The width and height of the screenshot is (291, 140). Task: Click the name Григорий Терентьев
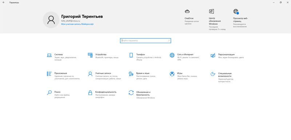82,16
